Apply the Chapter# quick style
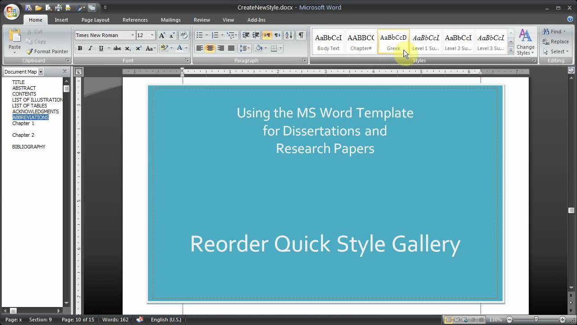 [361, 42]
